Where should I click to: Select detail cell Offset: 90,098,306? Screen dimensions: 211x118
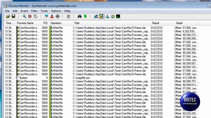point(186,53)
